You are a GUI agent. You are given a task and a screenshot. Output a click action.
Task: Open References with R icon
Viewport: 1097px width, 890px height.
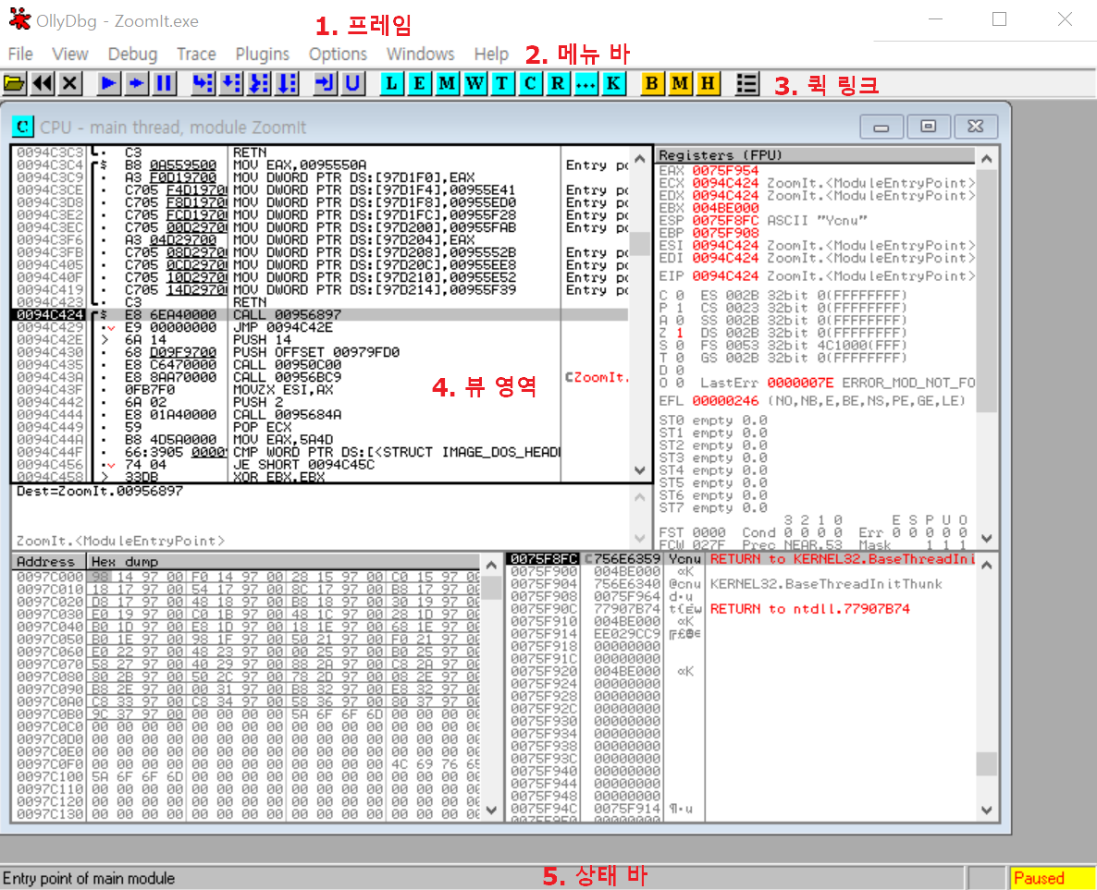(x=558, y=83)
